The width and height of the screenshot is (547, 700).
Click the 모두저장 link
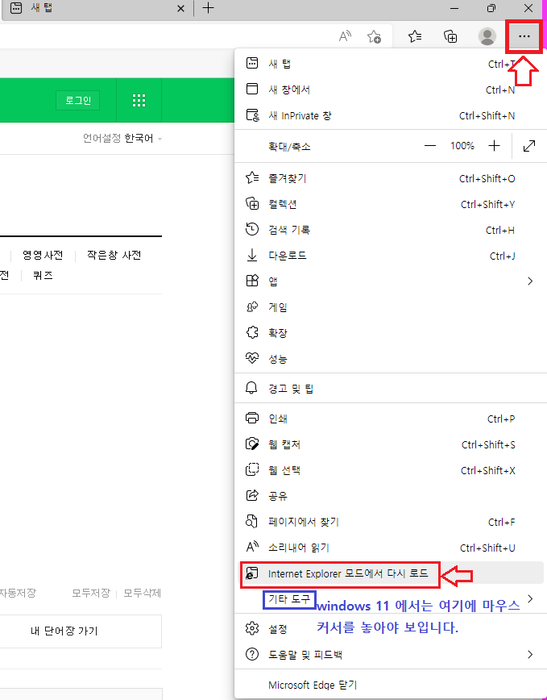point(91,594)
